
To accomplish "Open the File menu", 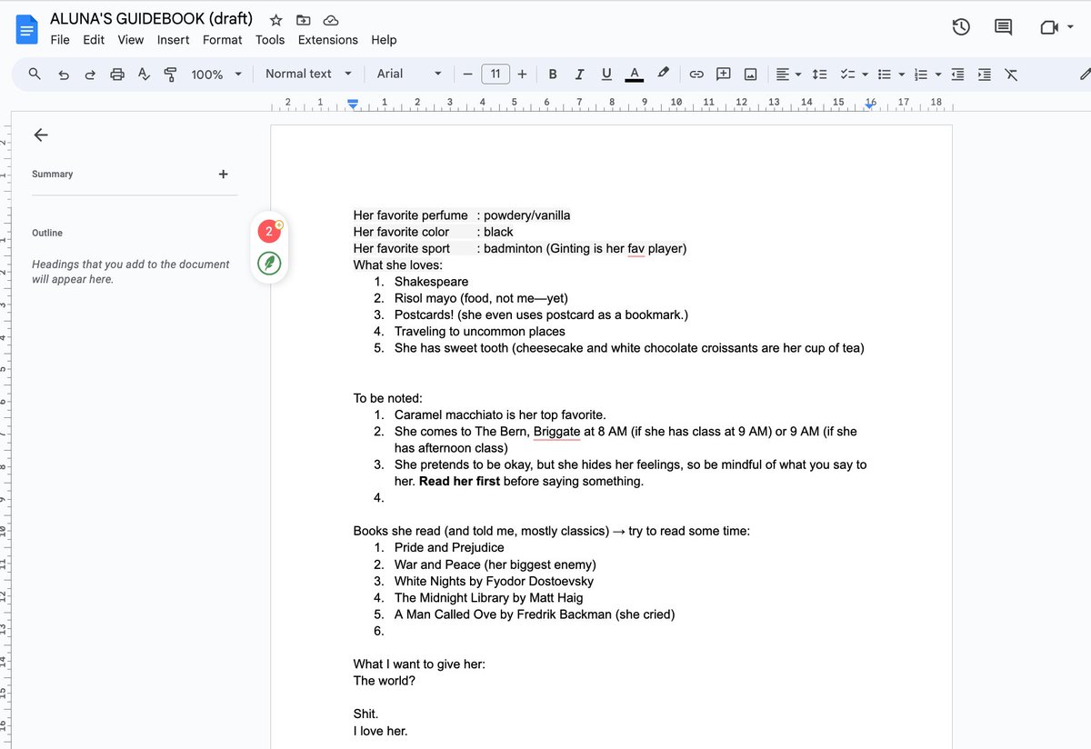I will pyautogui.click(x=60, y=40).
